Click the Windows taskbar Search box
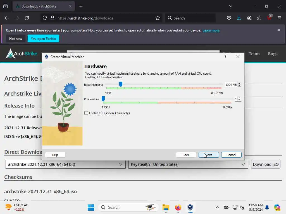 point(128,207)
